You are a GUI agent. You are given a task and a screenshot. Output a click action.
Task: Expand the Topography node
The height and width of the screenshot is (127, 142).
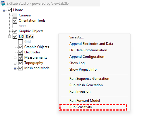[x=15, y=63]
